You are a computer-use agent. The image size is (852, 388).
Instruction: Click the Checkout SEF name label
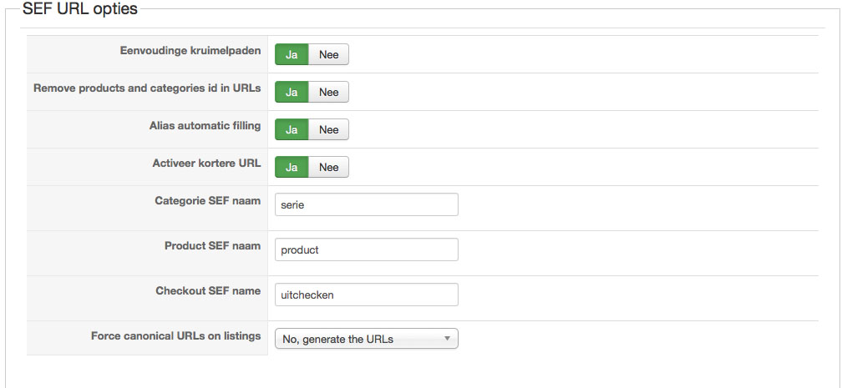[x=208, y=291]
